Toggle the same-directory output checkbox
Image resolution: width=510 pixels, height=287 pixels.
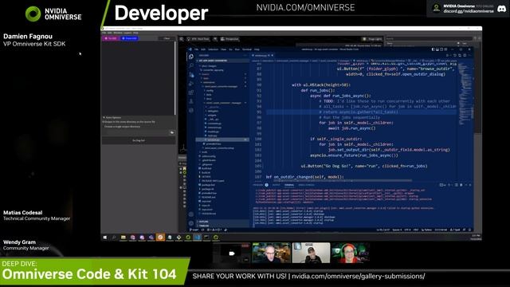[x=104, y=122]
